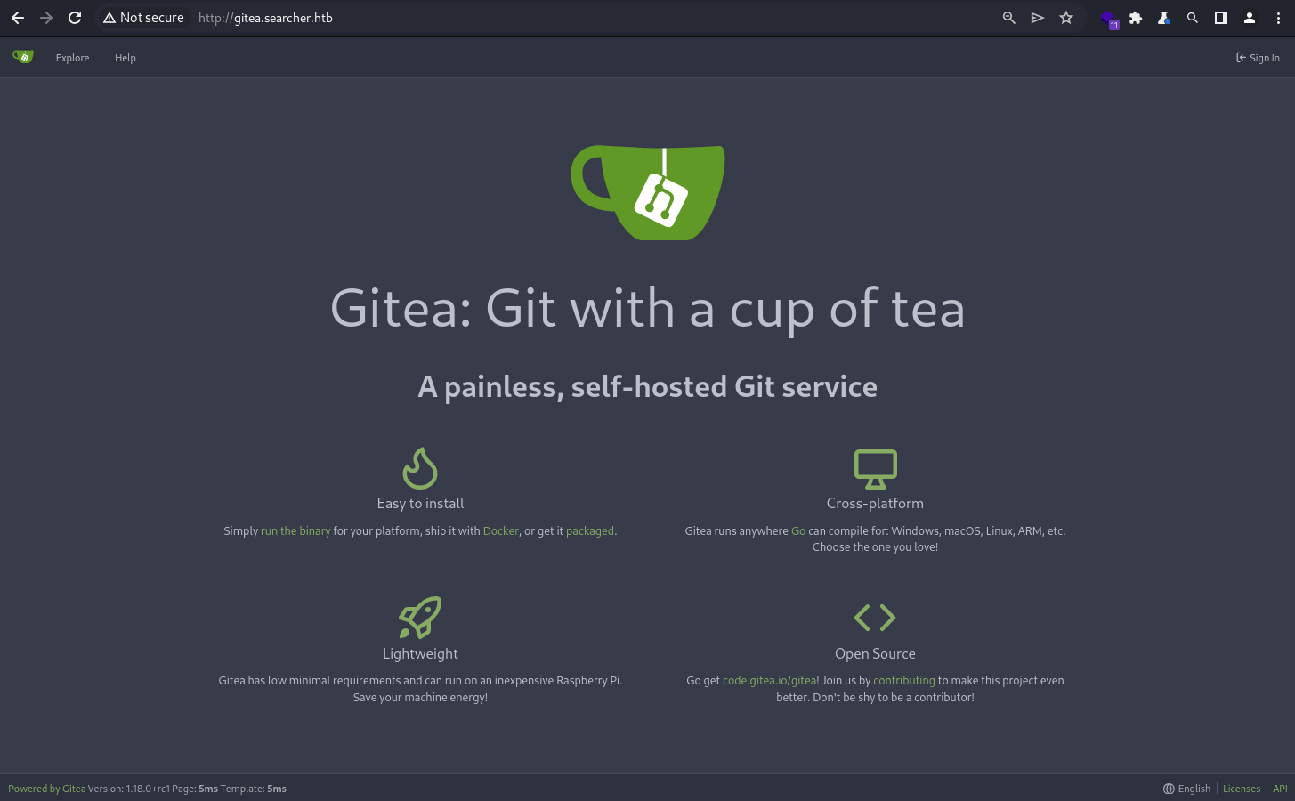Click the Gitea logo in the navbar
The image size is (1295, 801).
pos(23,57)
